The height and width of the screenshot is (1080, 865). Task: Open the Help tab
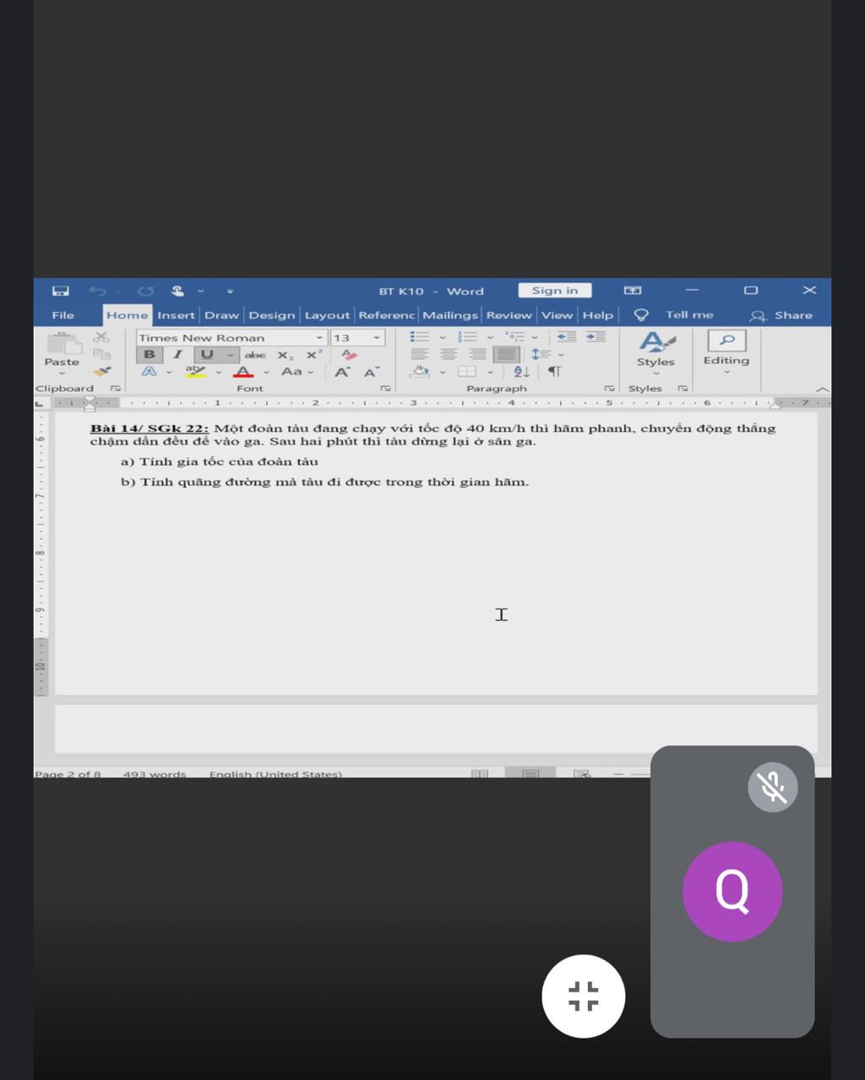(x=597, y=314)
